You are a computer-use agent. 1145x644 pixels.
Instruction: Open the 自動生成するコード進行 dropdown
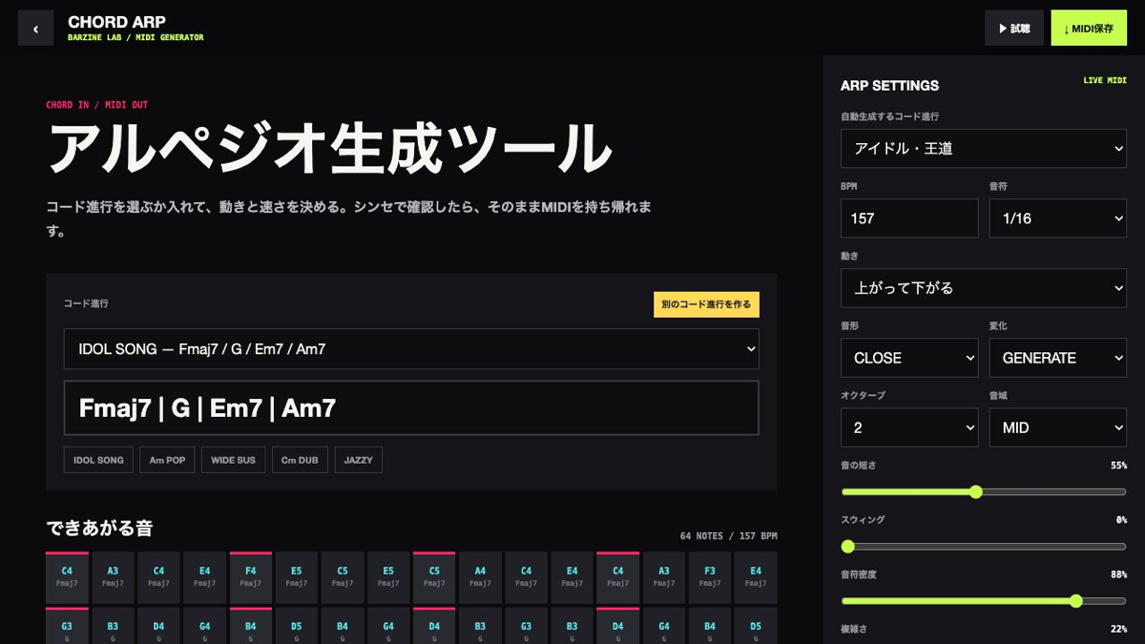click(984, 149)
